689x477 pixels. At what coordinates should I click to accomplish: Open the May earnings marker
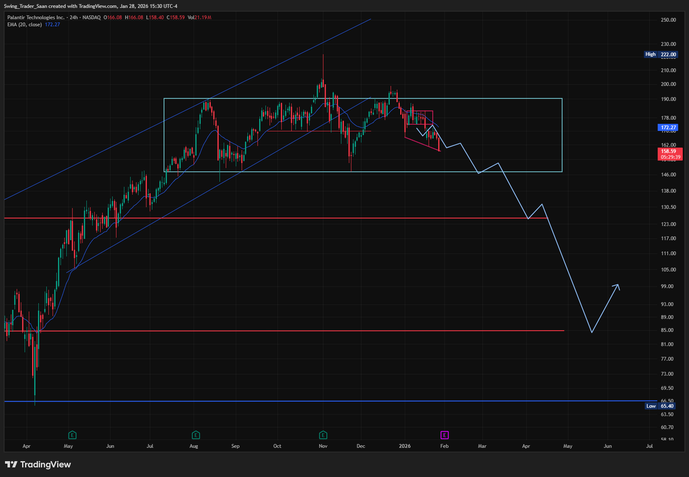pyautogui.click(x=72, y=435)
